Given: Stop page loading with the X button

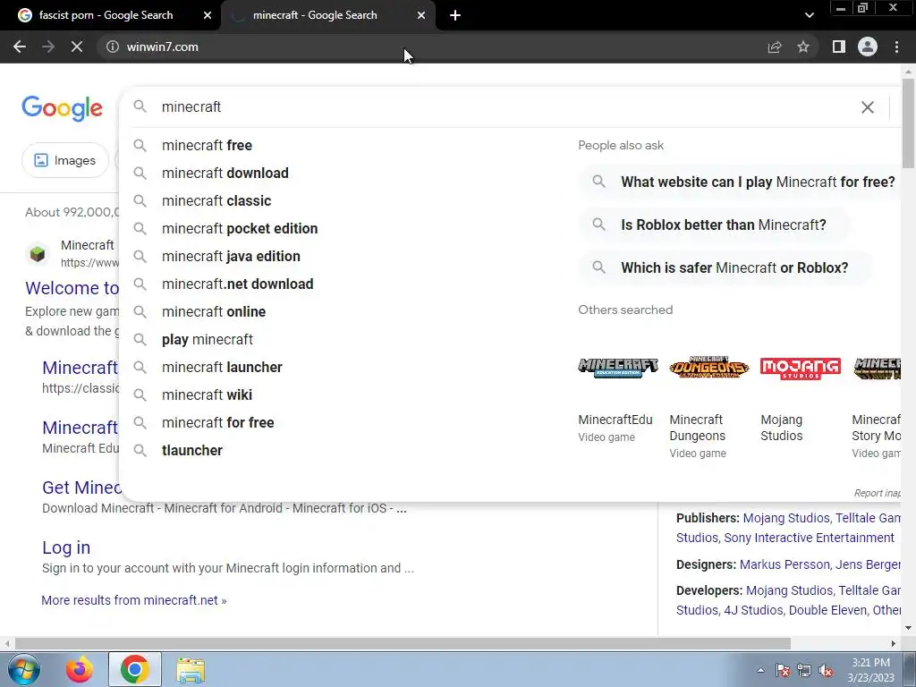Looking at the screenshot, I should [77, 47].
